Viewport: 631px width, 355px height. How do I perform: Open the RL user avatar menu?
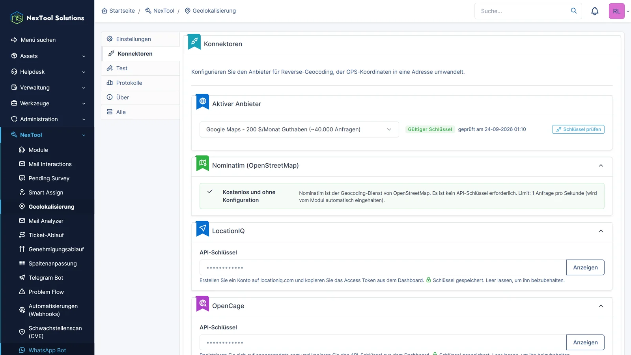coord(617,11)
